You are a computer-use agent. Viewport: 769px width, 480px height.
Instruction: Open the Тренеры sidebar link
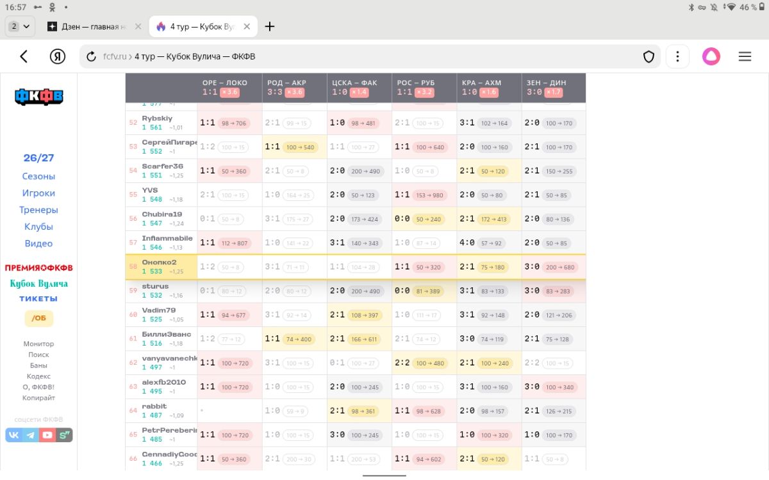pyautogui.click(x=38, y=210)
